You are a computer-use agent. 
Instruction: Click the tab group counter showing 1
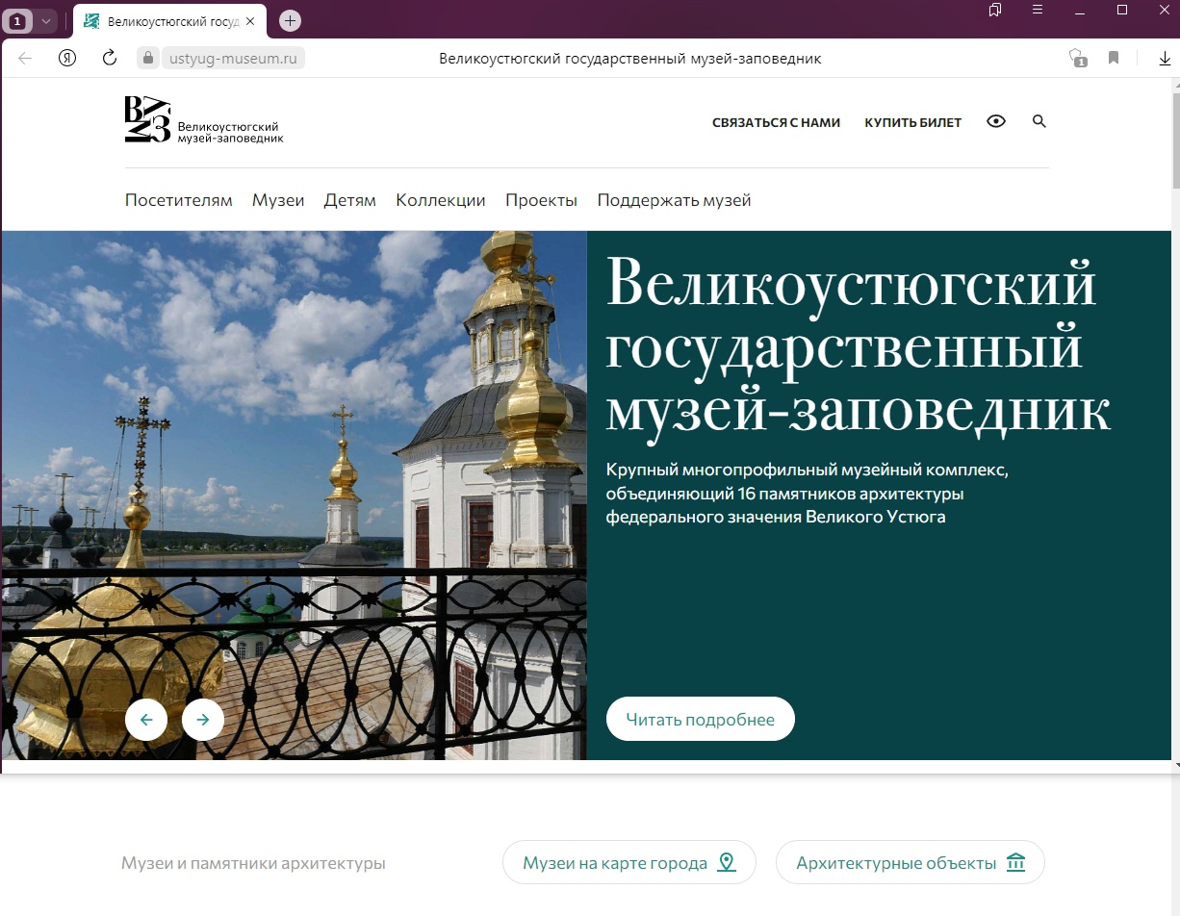(17, 20)
